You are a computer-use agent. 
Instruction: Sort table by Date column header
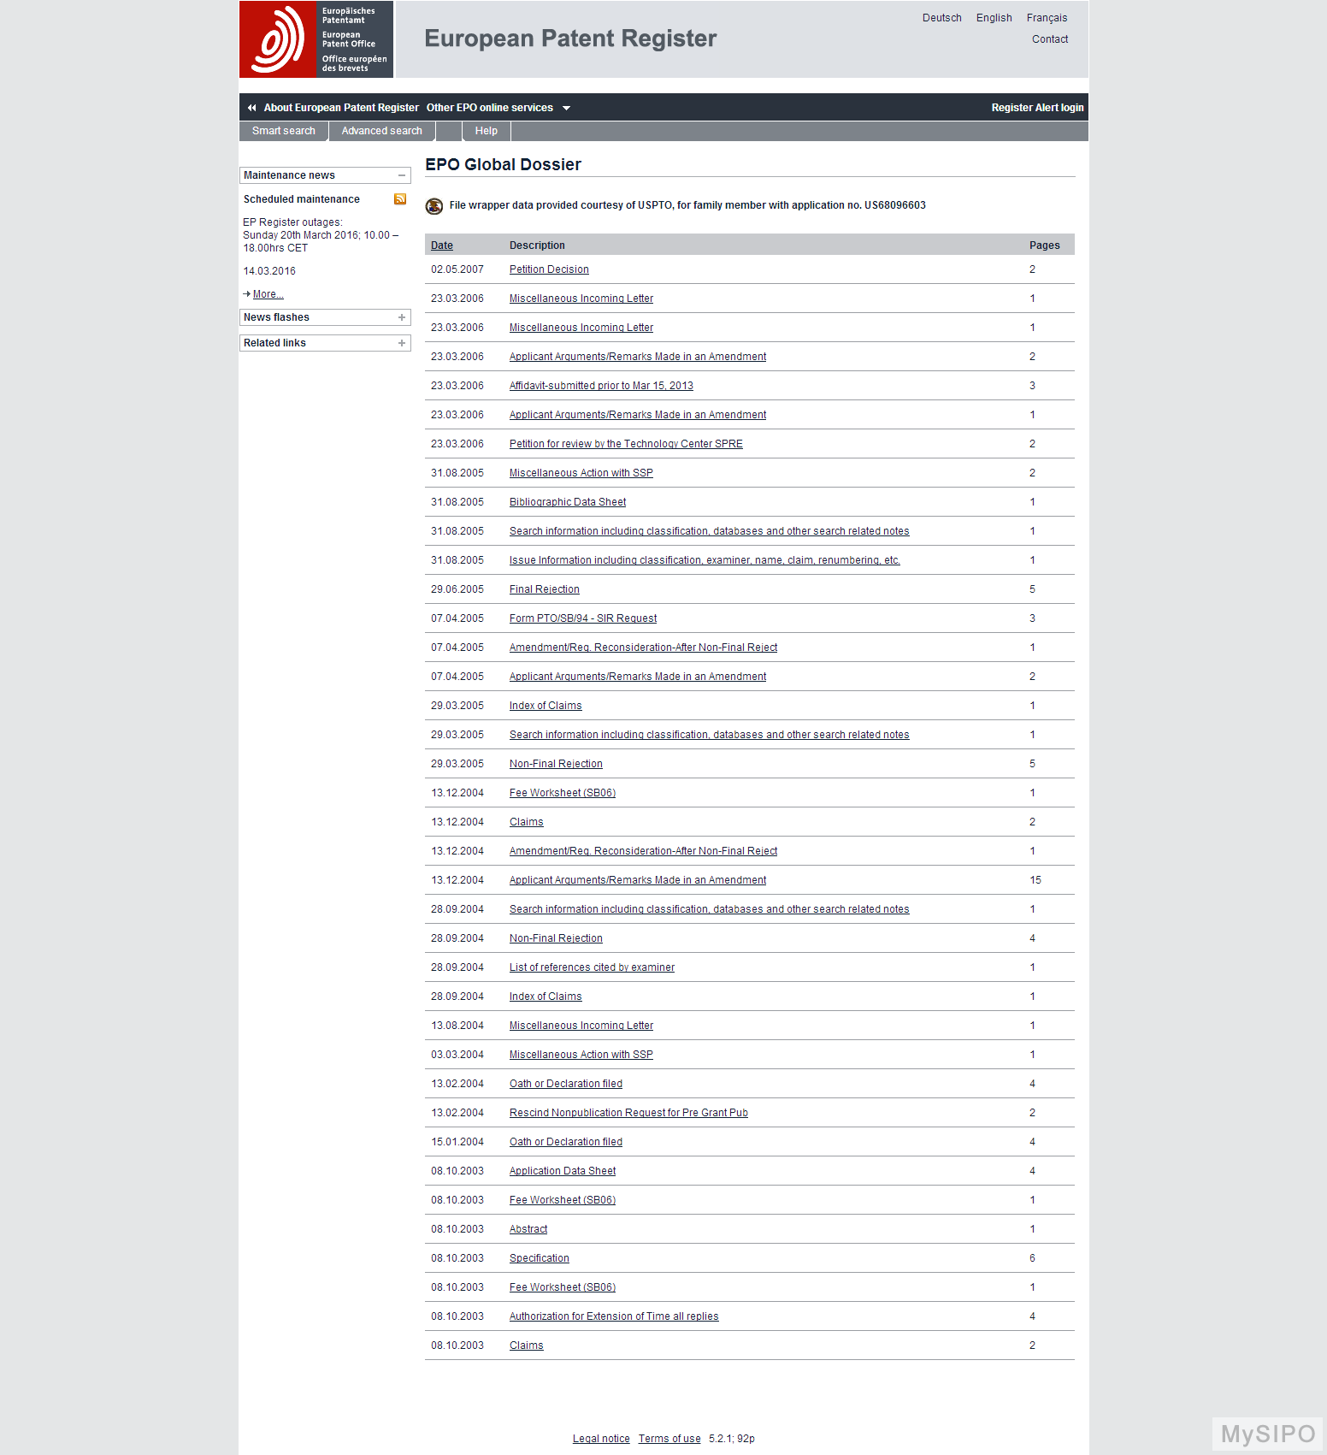click(441, 245)
